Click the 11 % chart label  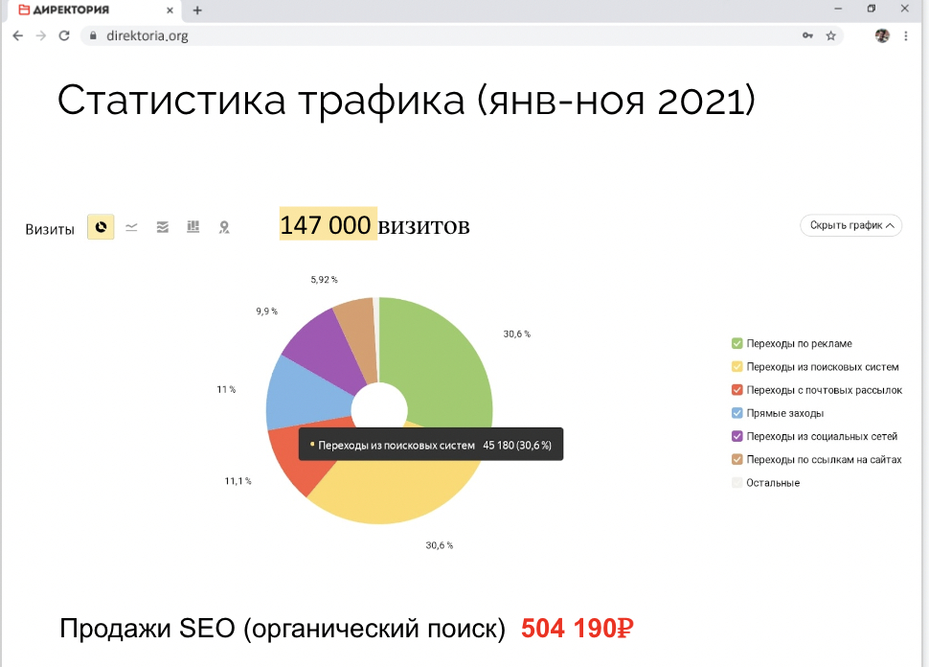coord(226,389)
